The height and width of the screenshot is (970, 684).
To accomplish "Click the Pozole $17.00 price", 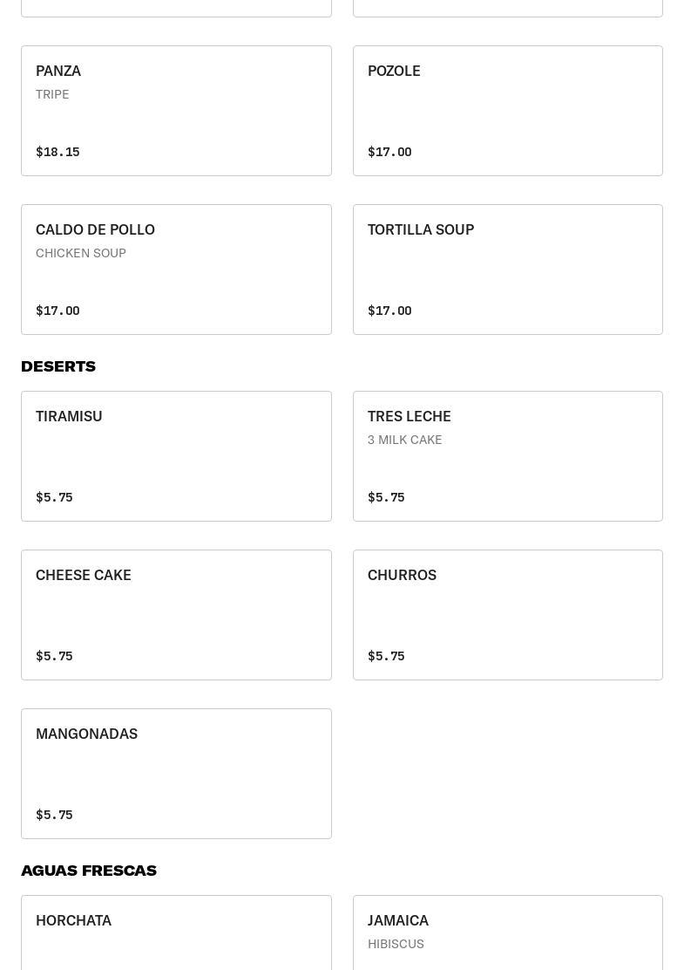I will (x=389, y=152).
